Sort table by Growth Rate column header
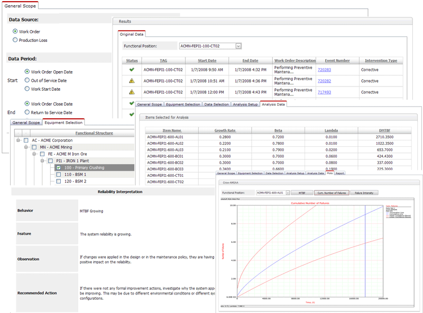Screen dimensions: 423x313 tap(225, 130)
